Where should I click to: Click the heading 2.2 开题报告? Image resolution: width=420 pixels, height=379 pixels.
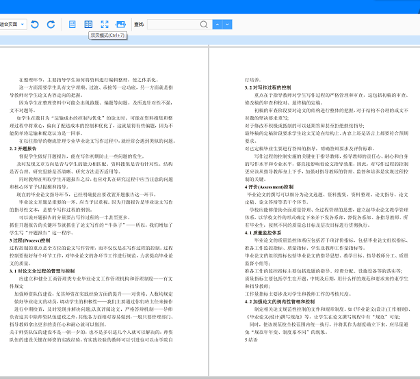23,149
